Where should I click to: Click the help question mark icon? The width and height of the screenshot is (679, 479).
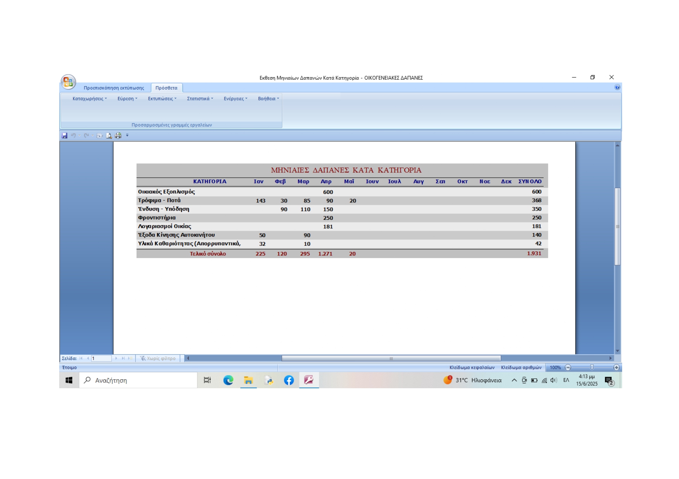[617, 87]
